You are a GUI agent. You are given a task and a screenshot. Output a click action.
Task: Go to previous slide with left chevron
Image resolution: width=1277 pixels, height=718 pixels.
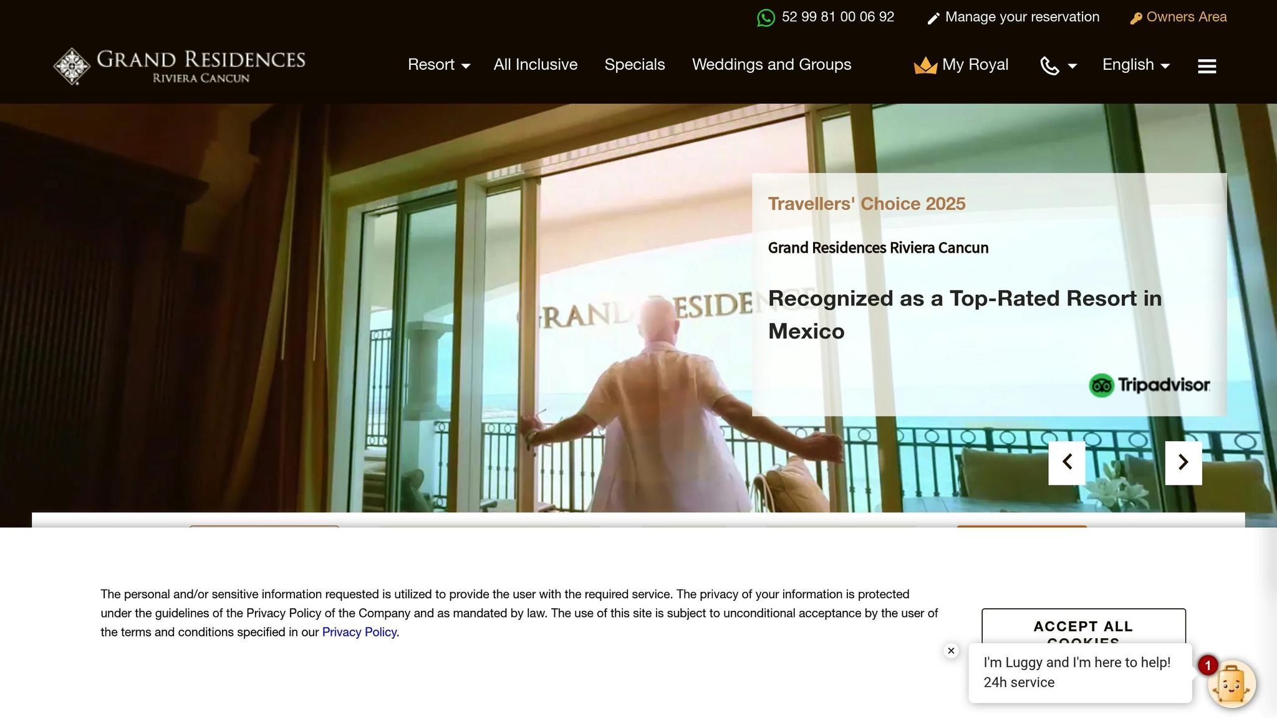click(x=1067, y=462)
